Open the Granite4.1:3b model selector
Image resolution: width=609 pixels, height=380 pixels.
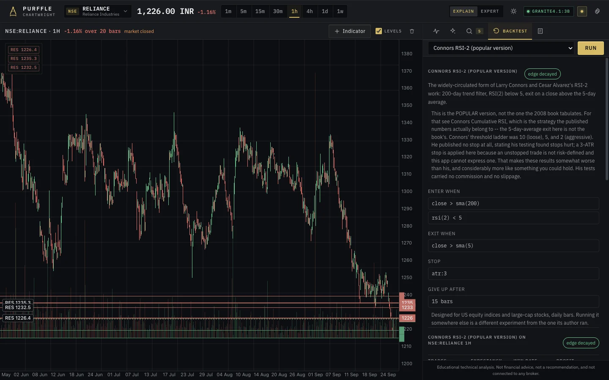(x=549, y=11)
